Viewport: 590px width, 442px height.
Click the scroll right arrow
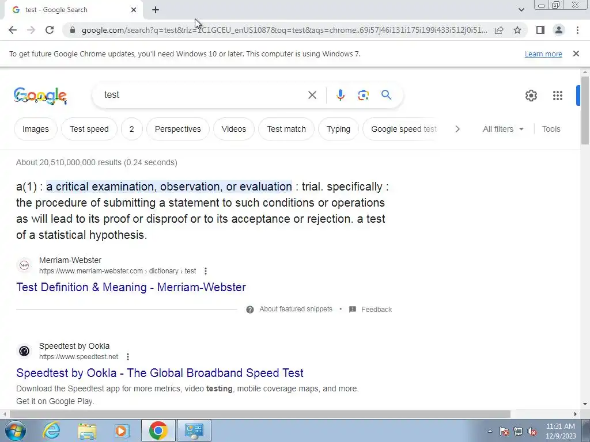pyautogui.click(x=576, y=414)
